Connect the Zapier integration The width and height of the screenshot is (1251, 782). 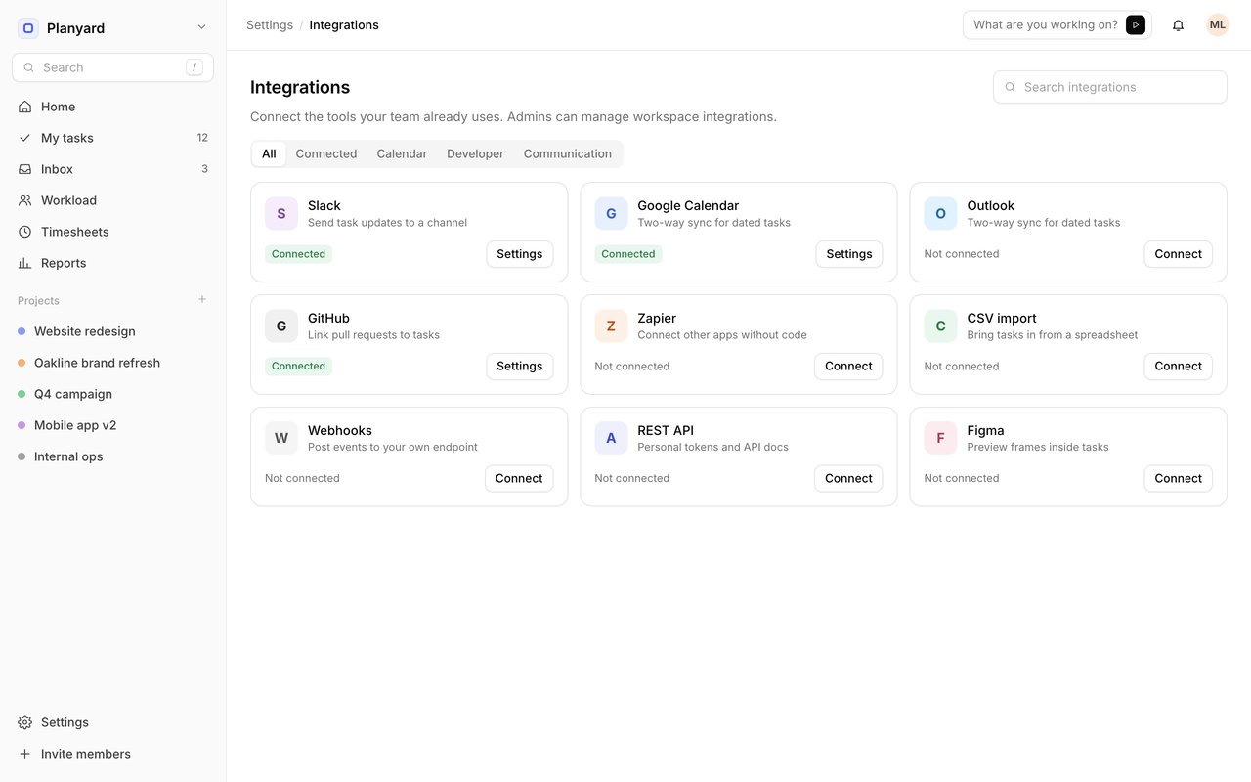pos(848,367)
